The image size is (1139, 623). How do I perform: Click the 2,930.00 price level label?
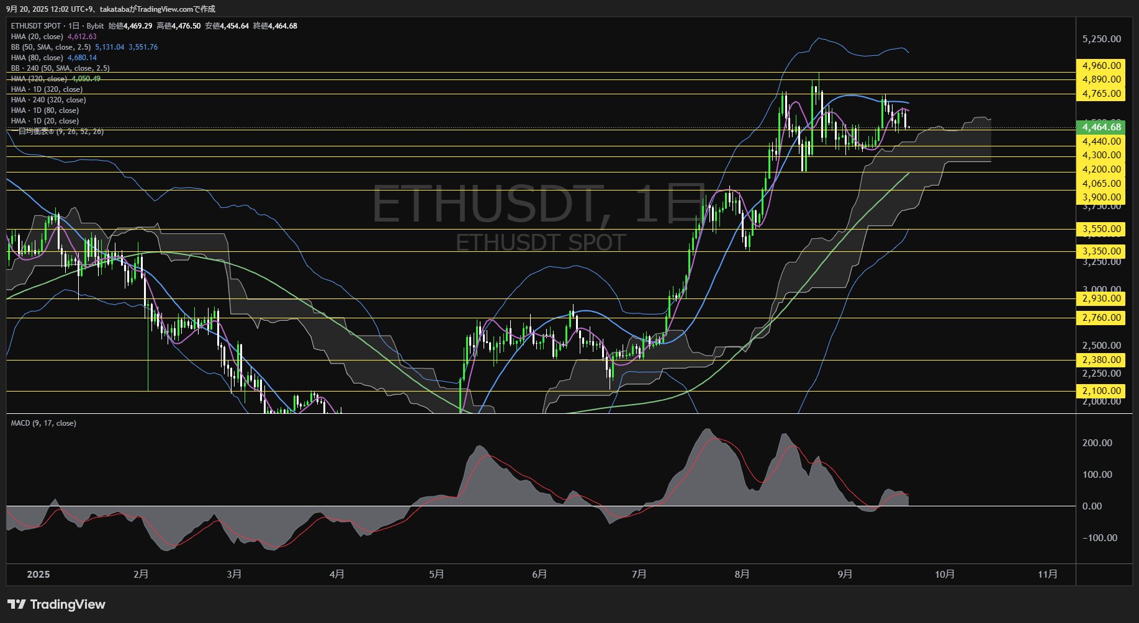click(x=1102, y=298)
